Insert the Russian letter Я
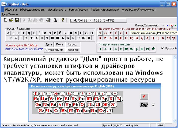This screenshot has width=178, height=128. point(89,38)
